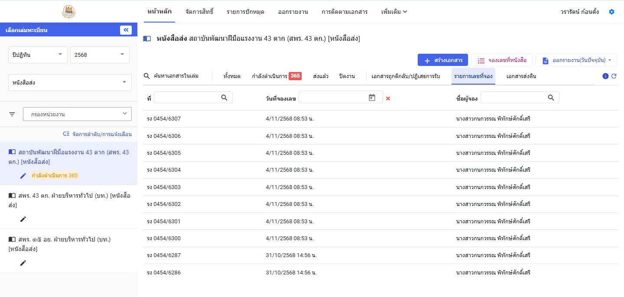Click จัดการลำดับ/การแจ้งเตือน link
Viewport: 624px width, 297px height.
click(x=97, y=134)
